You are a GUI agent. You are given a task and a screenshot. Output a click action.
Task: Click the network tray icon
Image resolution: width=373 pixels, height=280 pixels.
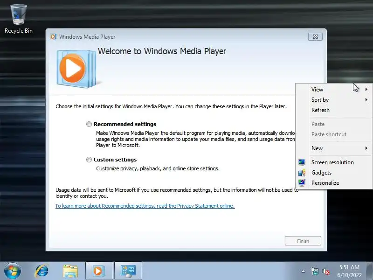tap(314, 271)
